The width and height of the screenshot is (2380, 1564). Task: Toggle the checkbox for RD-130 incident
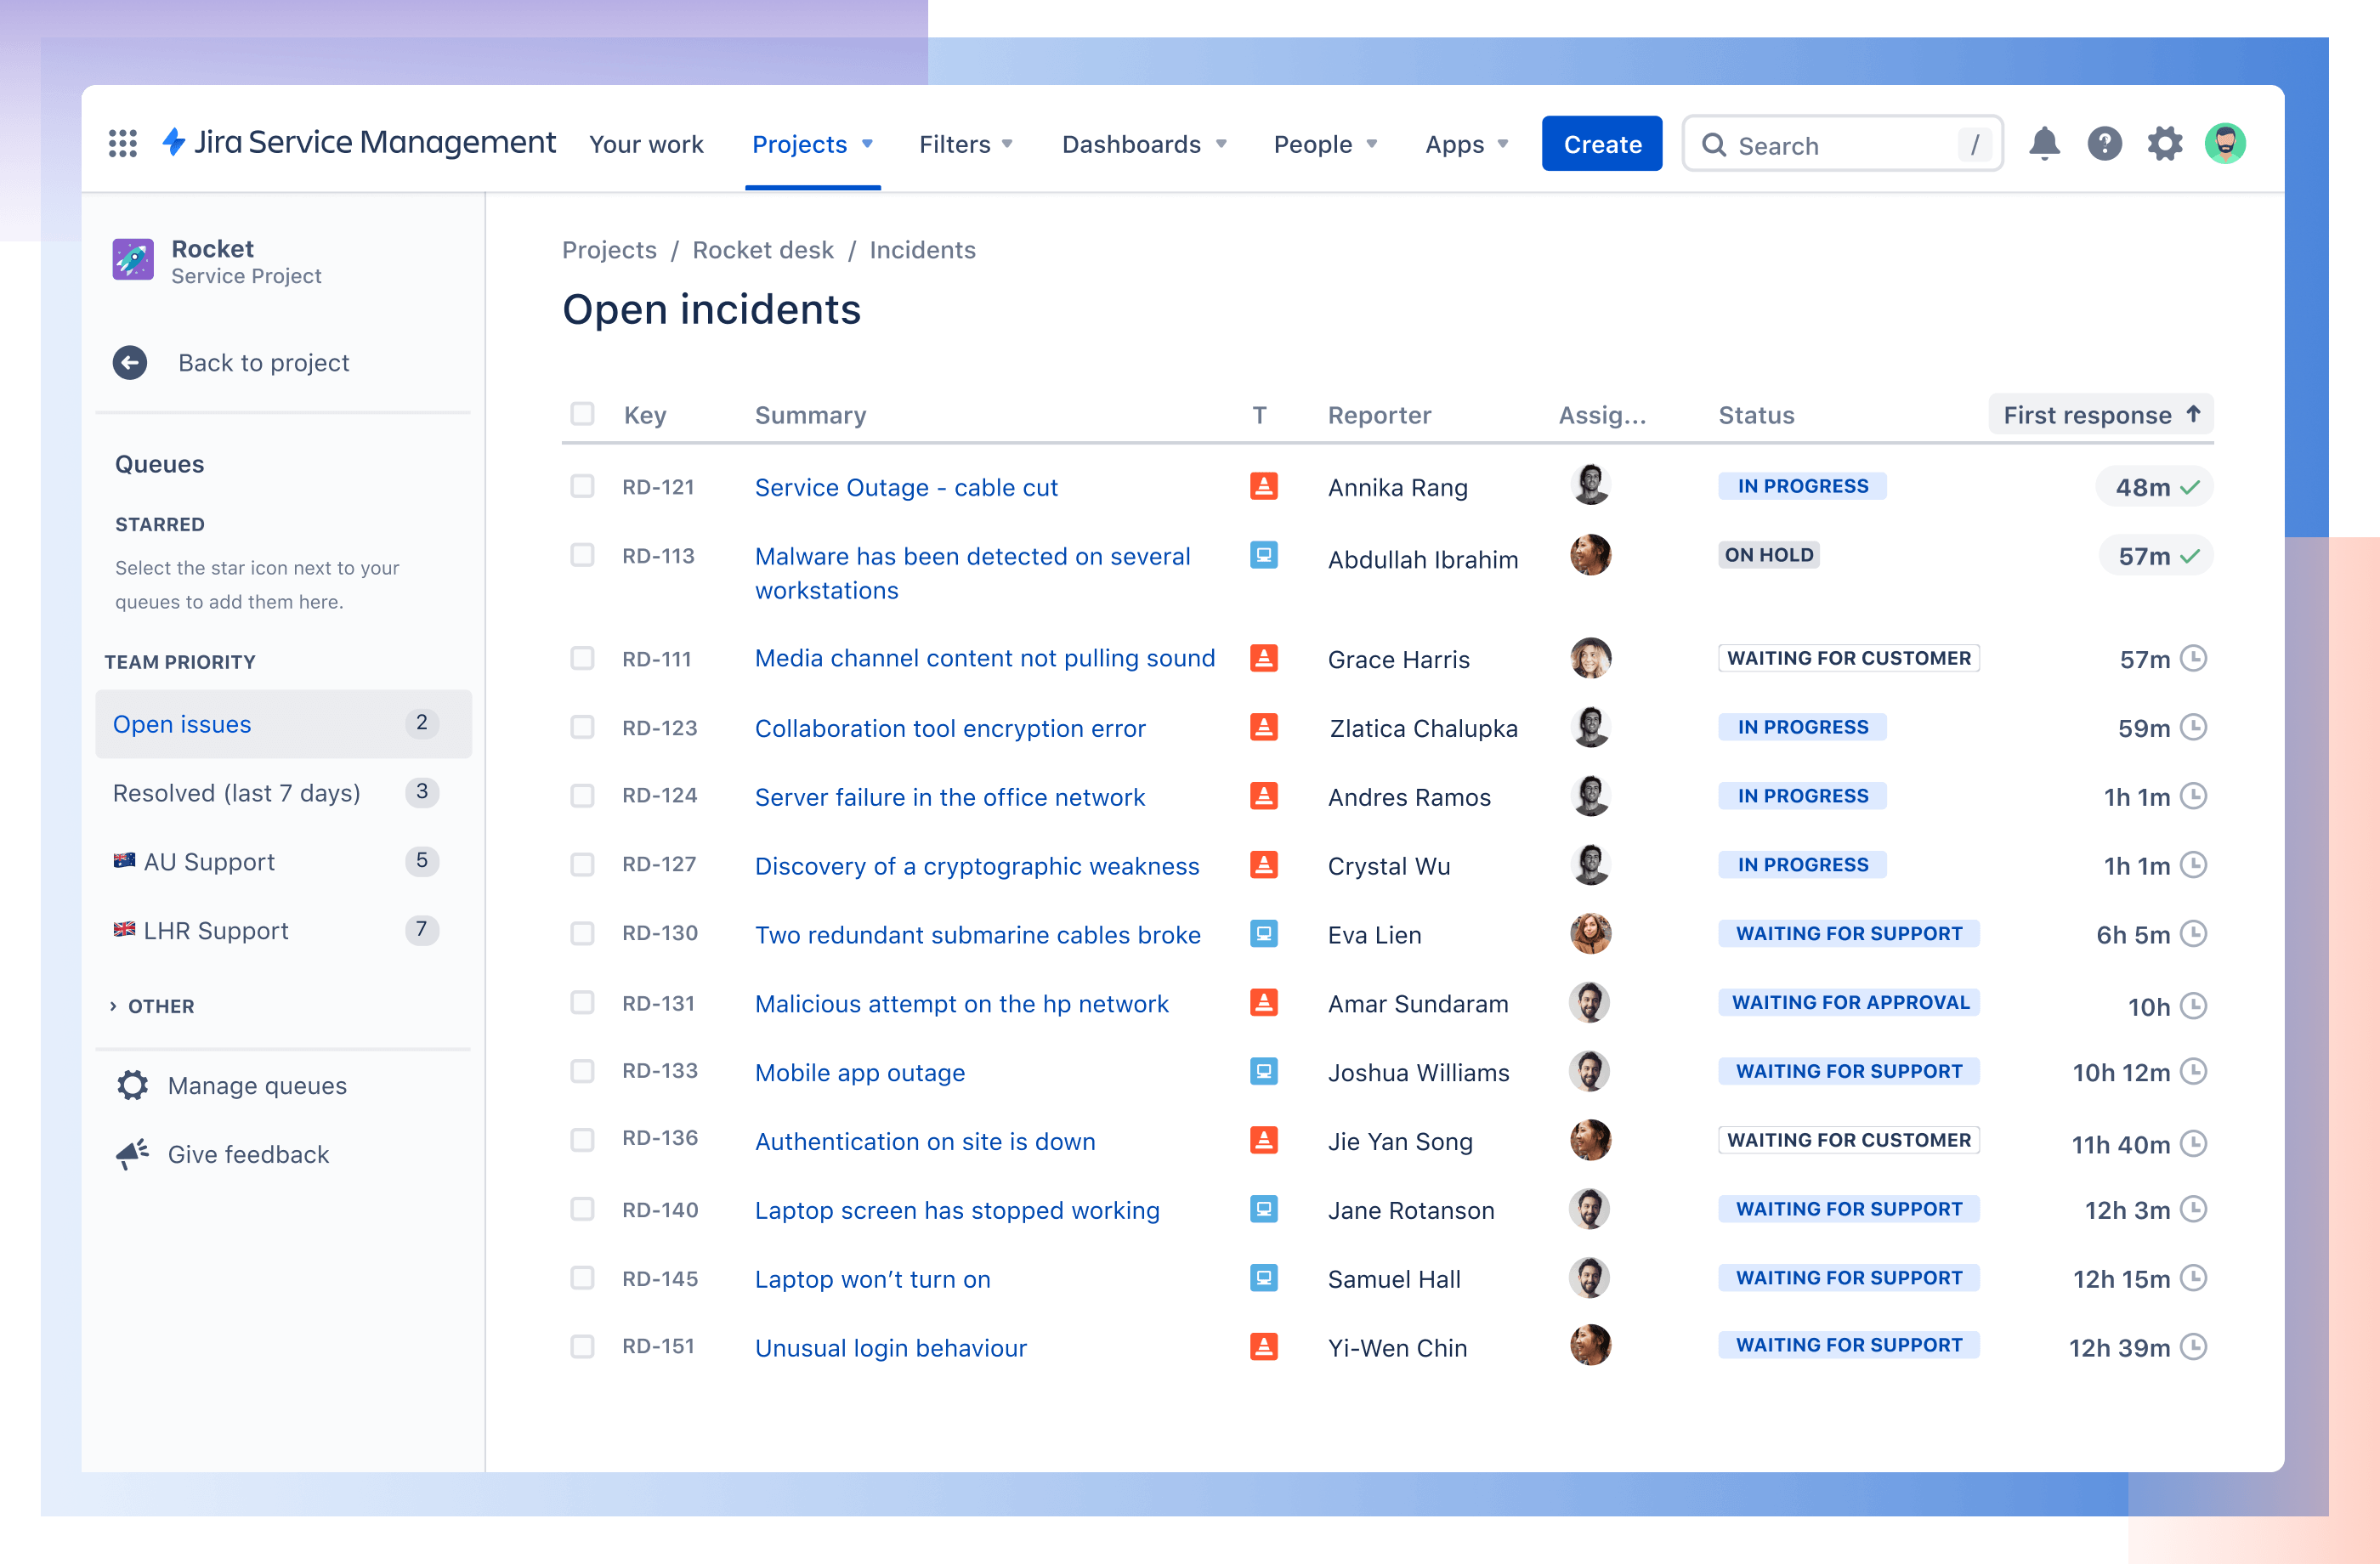pyautogui.click(x=583, y=934)
